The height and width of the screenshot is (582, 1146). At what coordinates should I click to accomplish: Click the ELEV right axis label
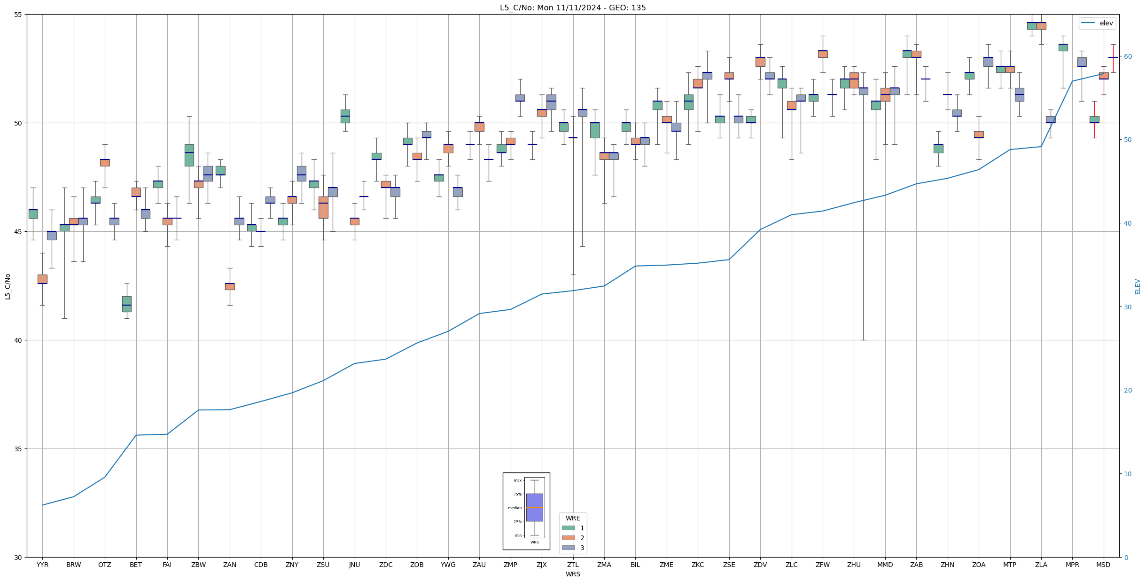pos(1138,286)
